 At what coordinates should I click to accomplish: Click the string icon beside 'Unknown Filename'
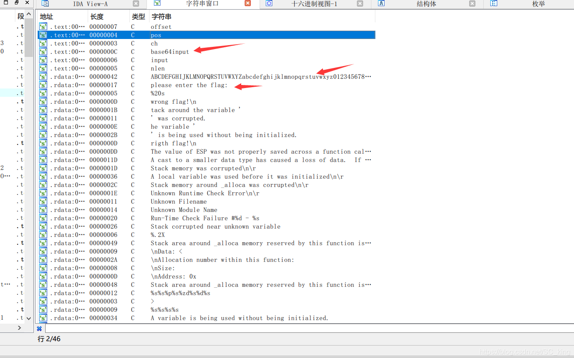click(43, 201)
